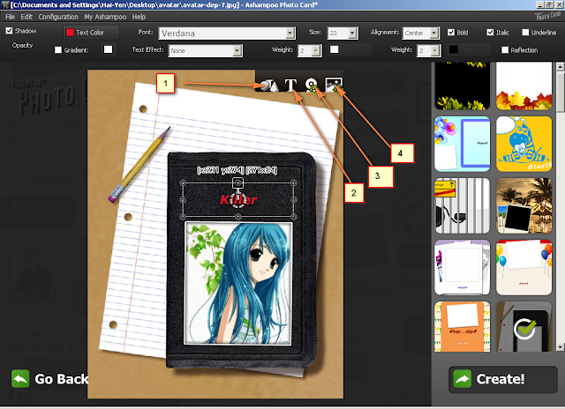This screenshot has height=409, width=565.
Task: Click the template list scroll down arrow
Action: 560,347
